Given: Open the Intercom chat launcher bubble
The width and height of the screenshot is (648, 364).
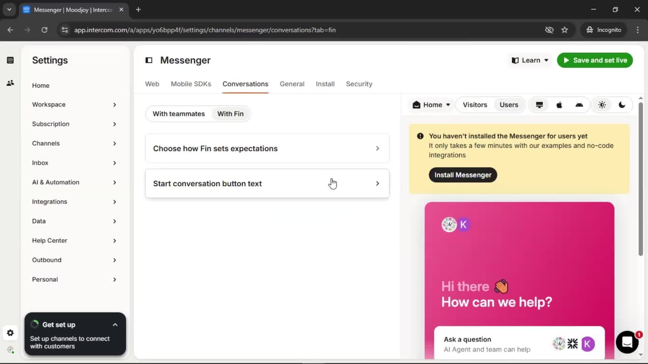Looking at the screenshot, I should coord(627,342).
